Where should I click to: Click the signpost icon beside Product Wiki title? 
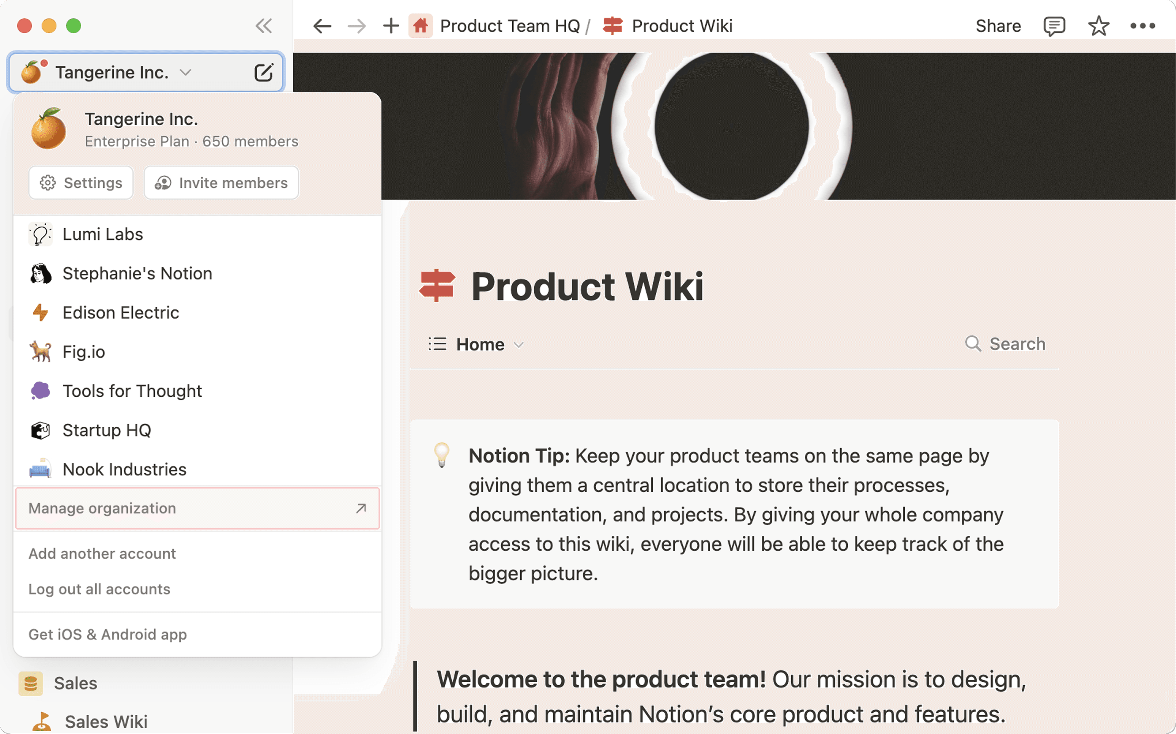click(x=436, y=286)
